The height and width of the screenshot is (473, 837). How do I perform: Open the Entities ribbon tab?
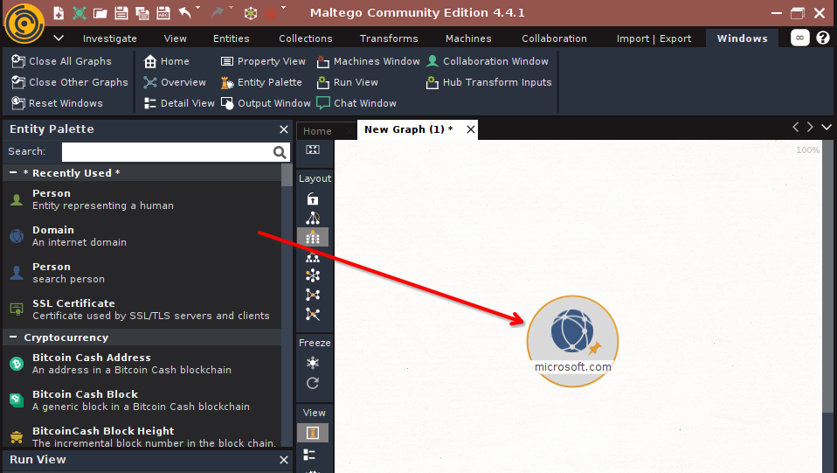click(x=232, y=38)
